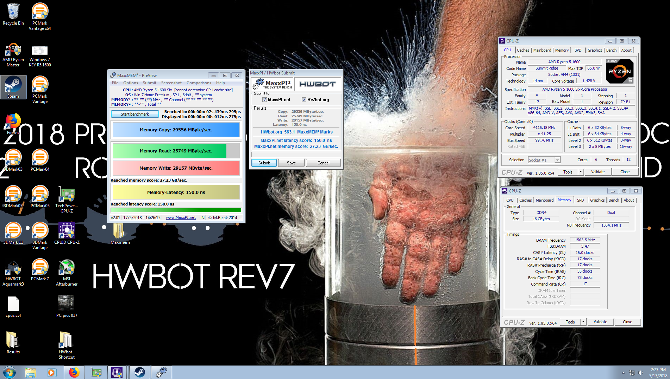
Task: Open the PCMark05 desktop shortcut
Action: click(40, 197)
